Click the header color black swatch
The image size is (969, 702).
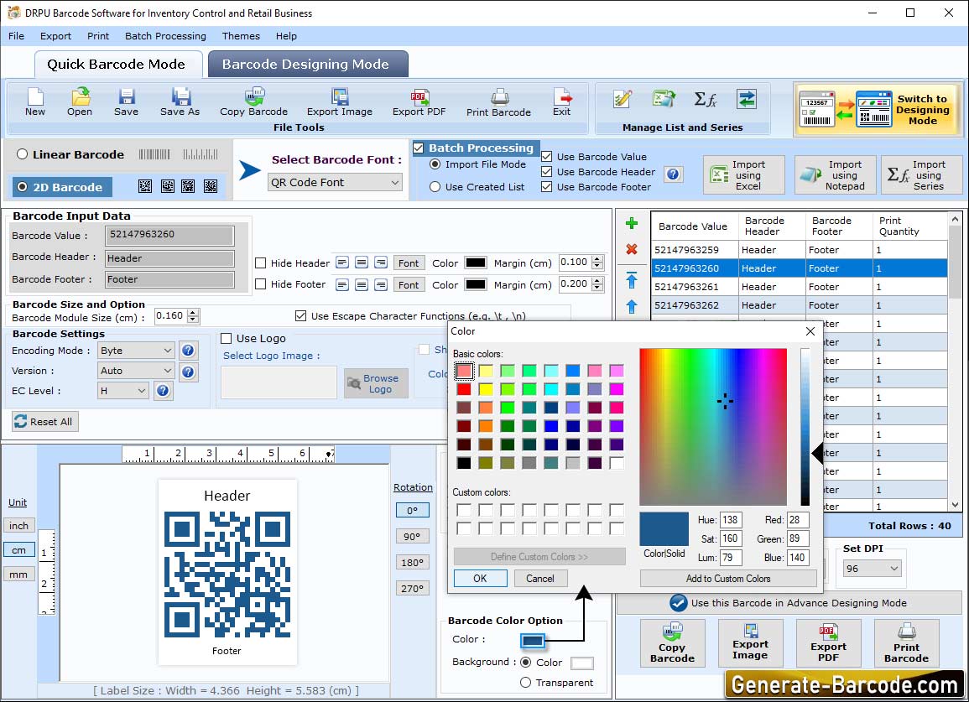pyautogui.click(x=475, y=263)
